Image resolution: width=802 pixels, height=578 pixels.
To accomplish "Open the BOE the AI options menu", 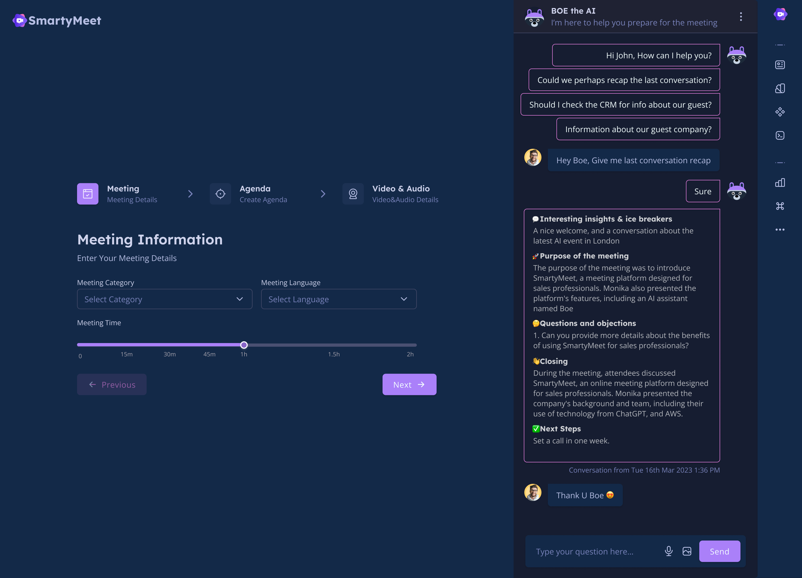I will (x=741, y=17).
